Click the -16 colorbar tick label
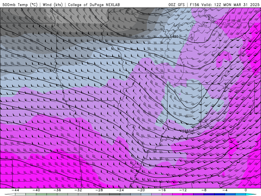Viewport: 261px width, 196px height. [x=162, y=190]
